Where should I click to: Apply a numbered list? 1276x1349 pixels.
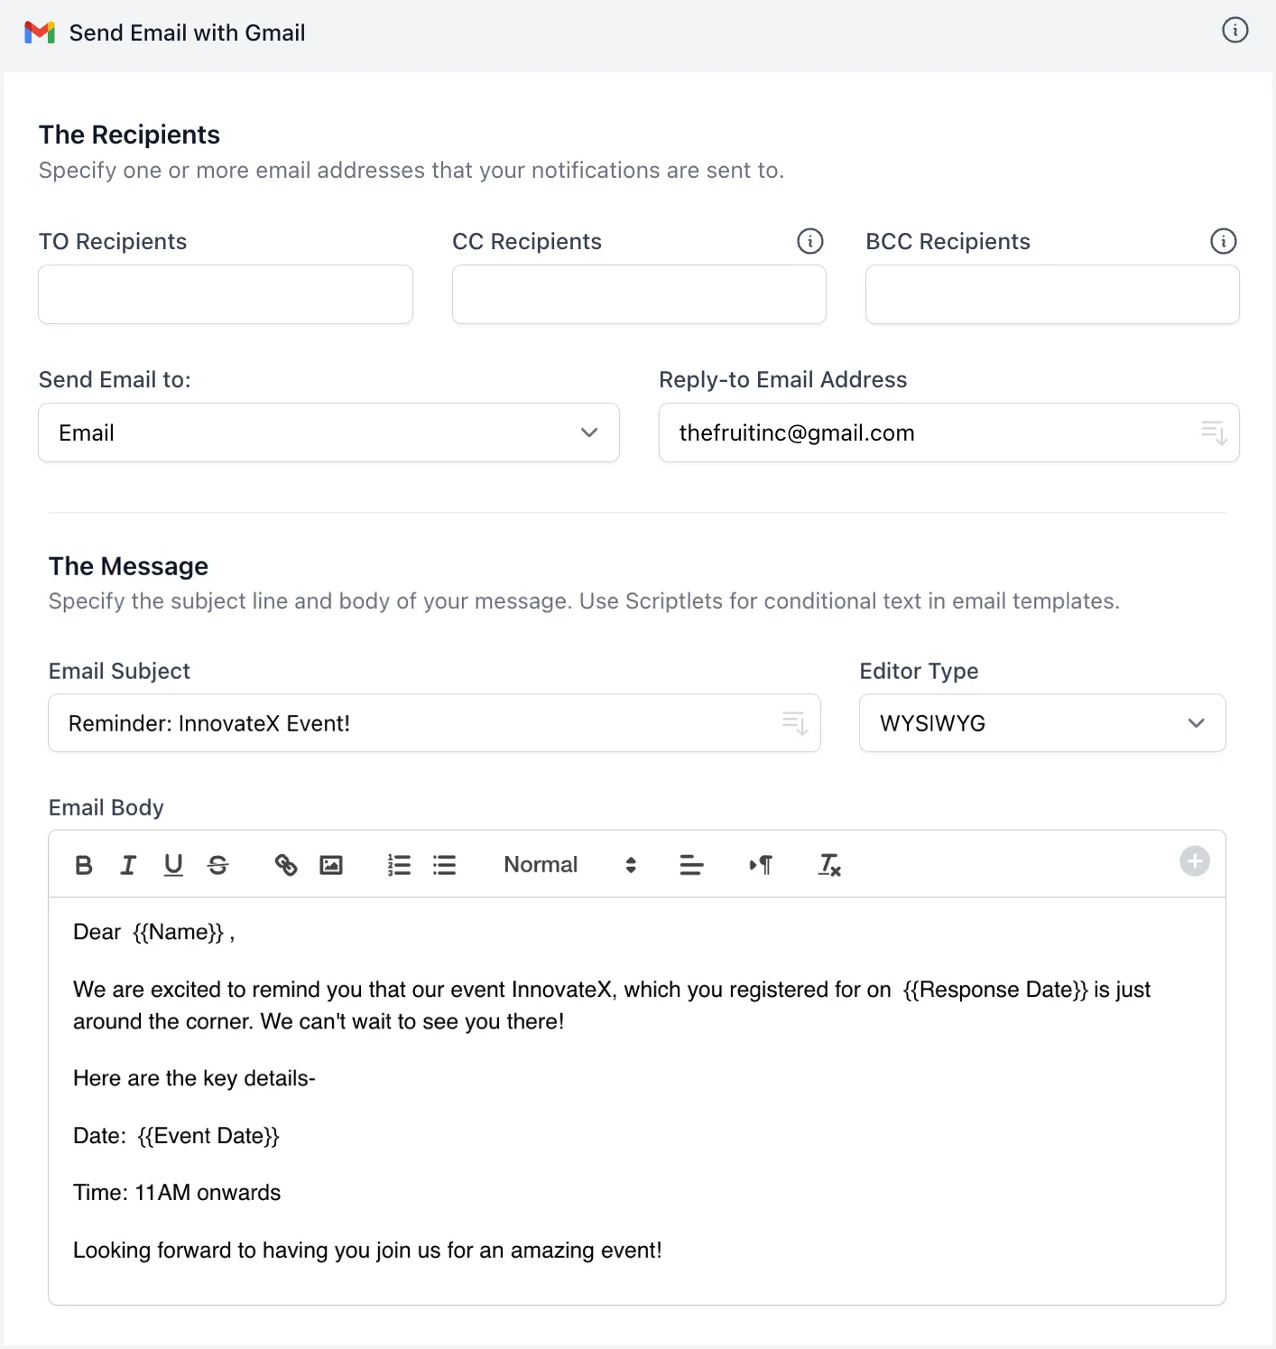[x=399, y=864]
